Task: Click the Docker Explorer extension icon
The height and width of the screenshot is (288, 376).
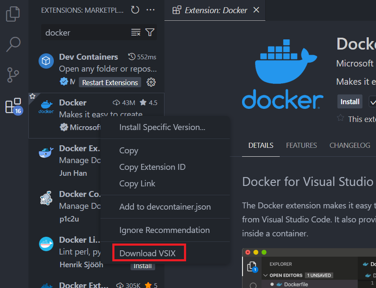Action: [46, 152]
